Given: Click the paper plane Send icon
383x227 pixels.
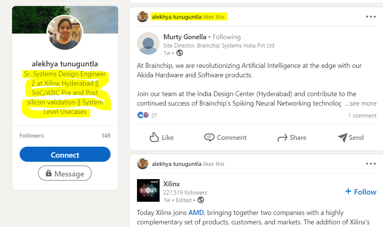Looking at the screenshot, I should click(x=343, y=138).
